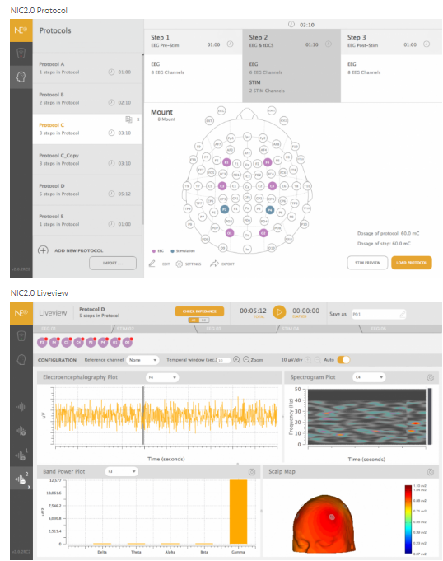Viewport: 443px width, 561px height.
Task: Open device icon in Protocol window sidebar
Action: (21, 54)
